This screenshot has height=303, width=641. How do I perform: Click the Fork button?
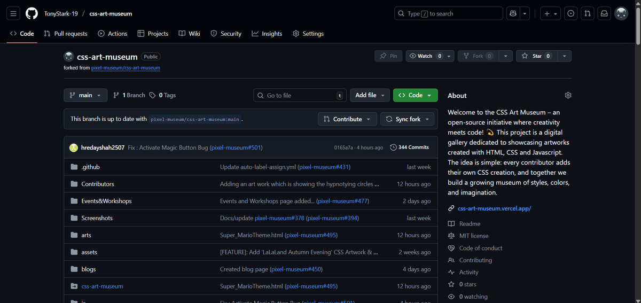[x=479, y=56]
